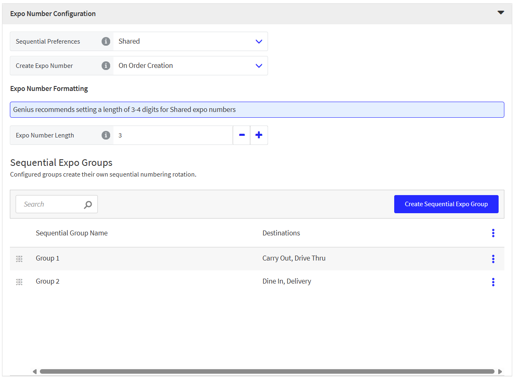Click drag handle icon for Group 2
Viewport: 513px width, 377px height.
tap(19, 282)
